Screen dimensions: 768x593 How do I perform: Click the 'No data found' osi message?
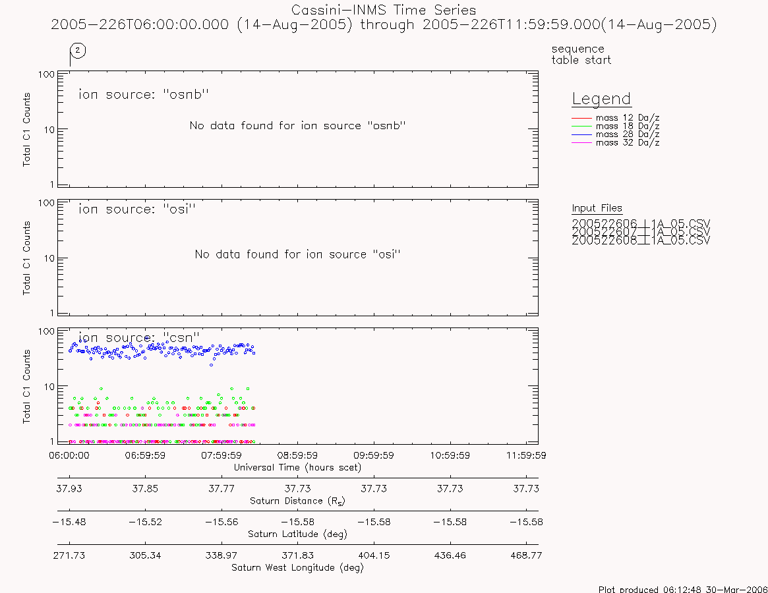[298, 254]
